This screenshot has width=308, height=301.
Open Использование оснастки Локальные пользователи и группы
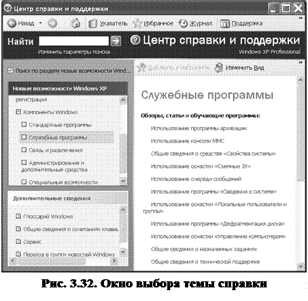click(x=215, y=208)
